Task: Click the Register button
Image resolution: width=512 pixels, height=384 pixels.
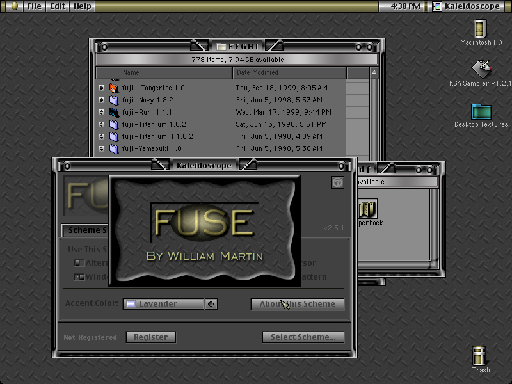Action: [151, 337]
